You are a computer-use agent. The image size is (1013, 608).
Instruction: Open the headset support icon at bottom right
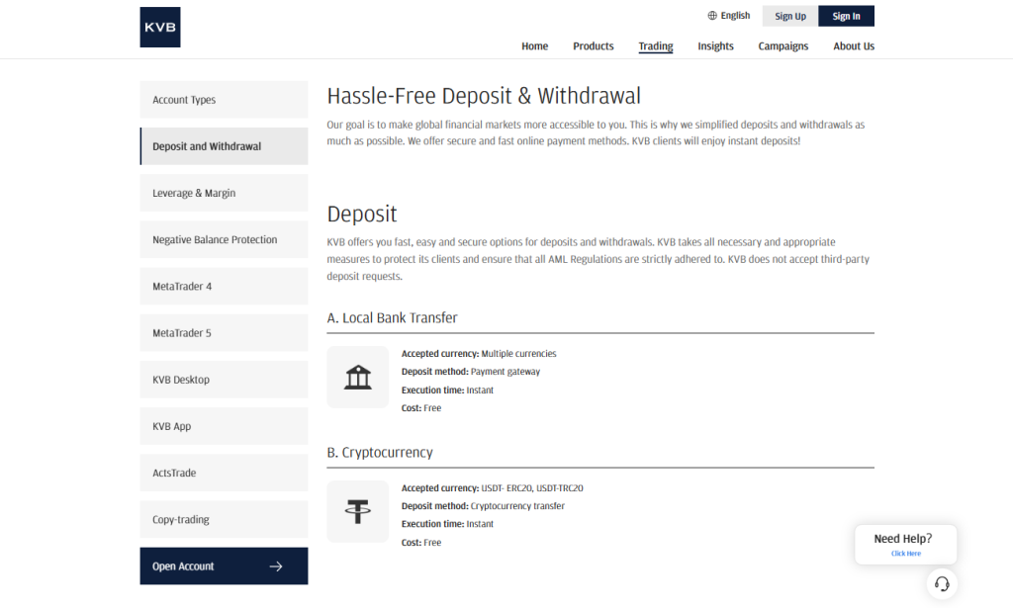[x=942, y=583]
